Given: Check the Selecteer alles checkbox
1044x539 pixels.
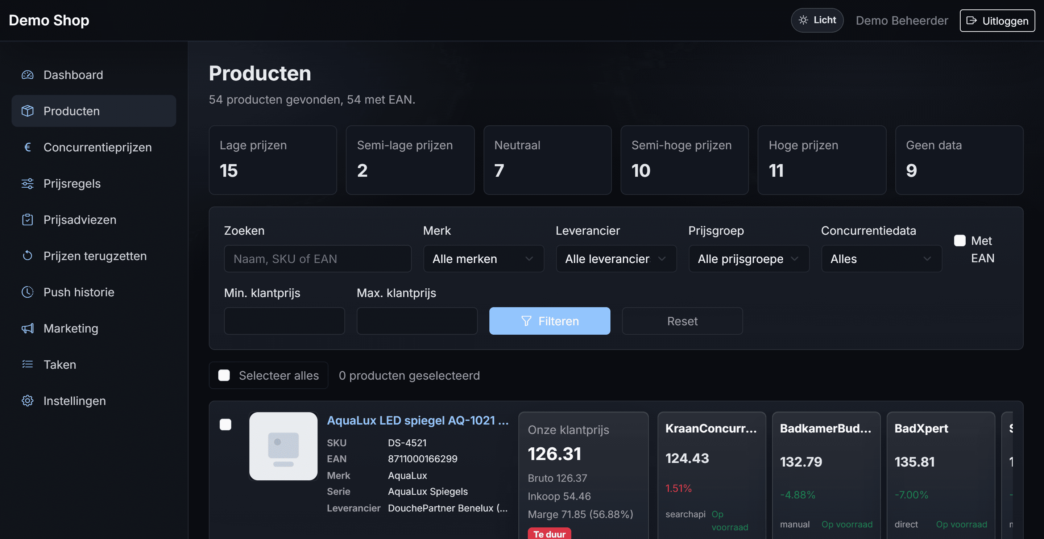Looking at the screenshot, I should click(224, 375).
